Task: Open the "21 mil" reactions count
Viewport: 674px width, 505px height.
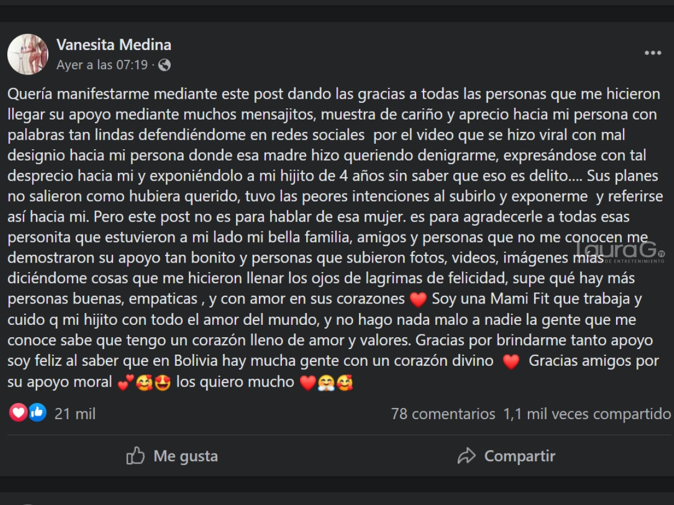Action: coord(75,414)
